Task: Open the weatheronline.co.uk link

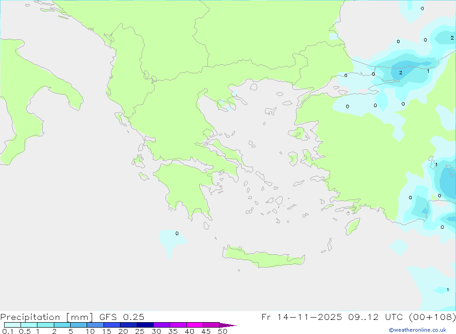Action: tap(418, 330)
